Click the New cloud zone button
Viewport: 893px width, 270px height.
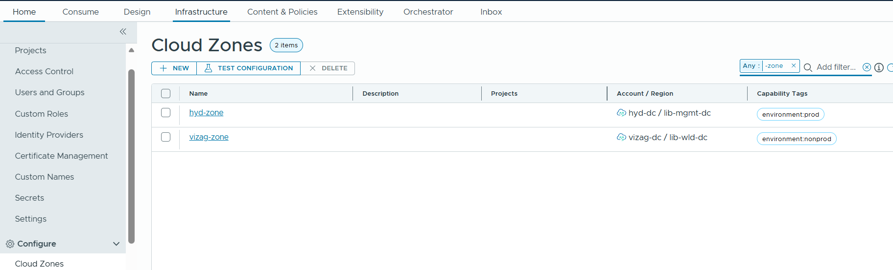[x=174, y=68]
